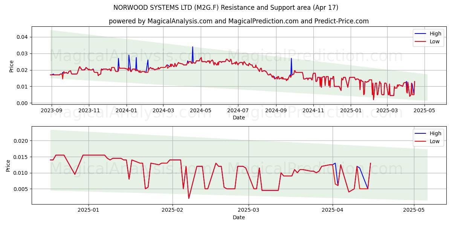Click the blue High line swatch in top legend
This screenshot has height=226, width=452.
421,34
